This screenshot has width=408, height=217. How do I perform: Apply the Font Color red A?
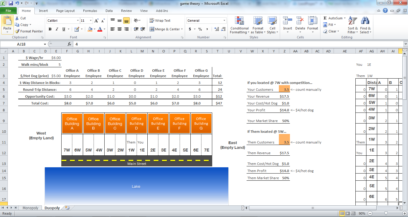coord(100,29)
